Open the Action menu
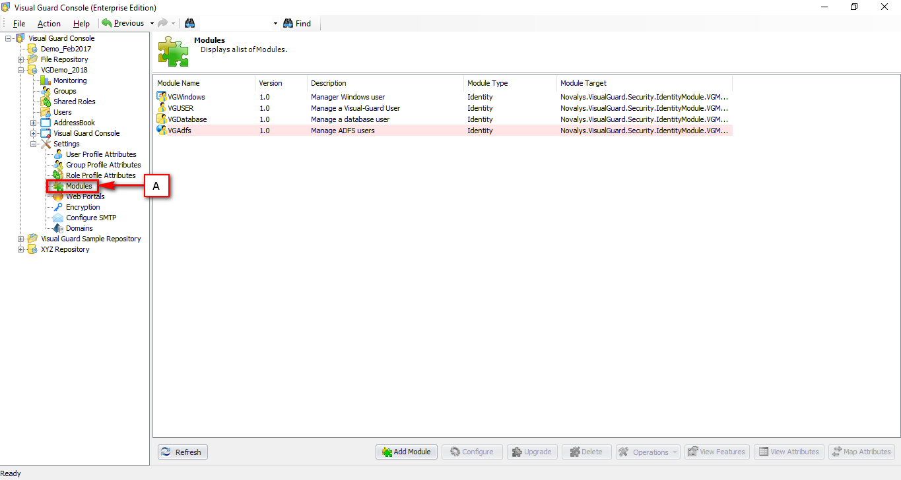The width and height of the screenshot is (901, 480). point(49,24)
